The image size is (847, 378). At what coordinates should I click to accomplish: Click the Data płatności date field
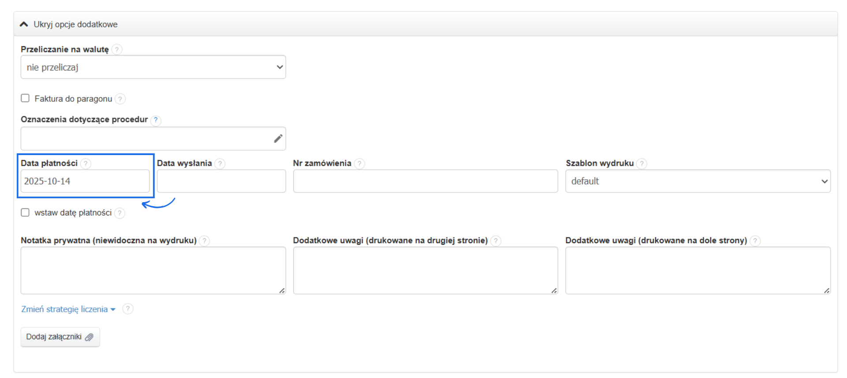pos(85,181)
